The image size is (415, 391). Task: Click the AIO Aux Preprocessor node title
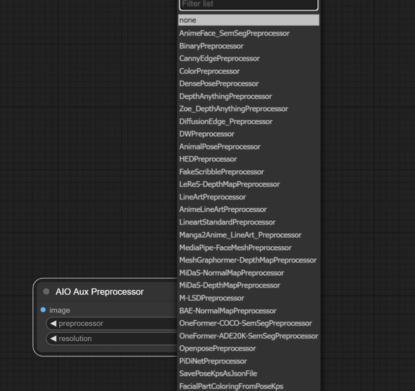100,292
